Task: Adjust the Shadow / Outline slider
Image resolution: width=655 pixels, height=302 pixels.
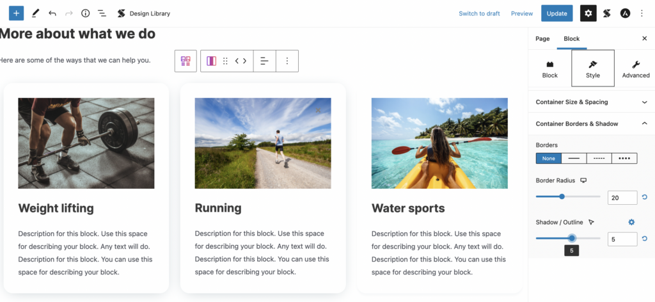Action: tap(568, 238)
